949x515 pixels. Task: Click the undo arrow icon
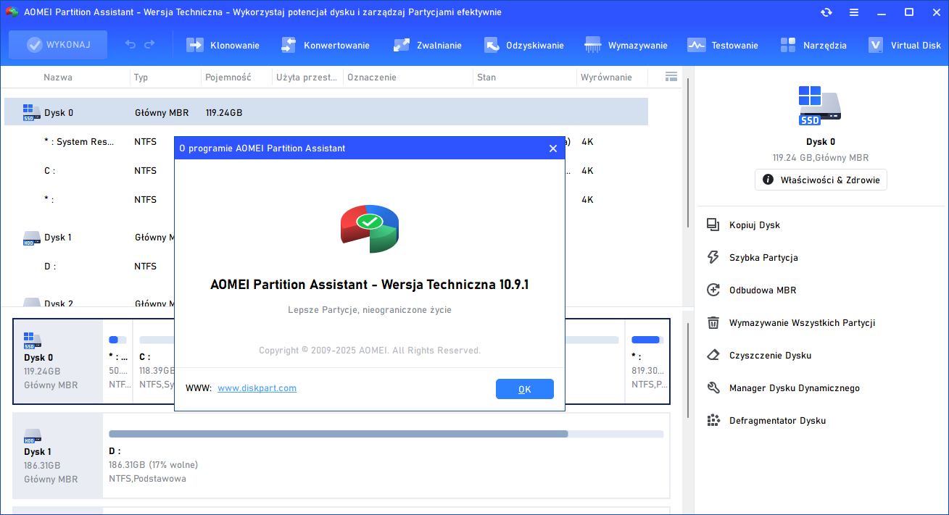pos(130,45)
